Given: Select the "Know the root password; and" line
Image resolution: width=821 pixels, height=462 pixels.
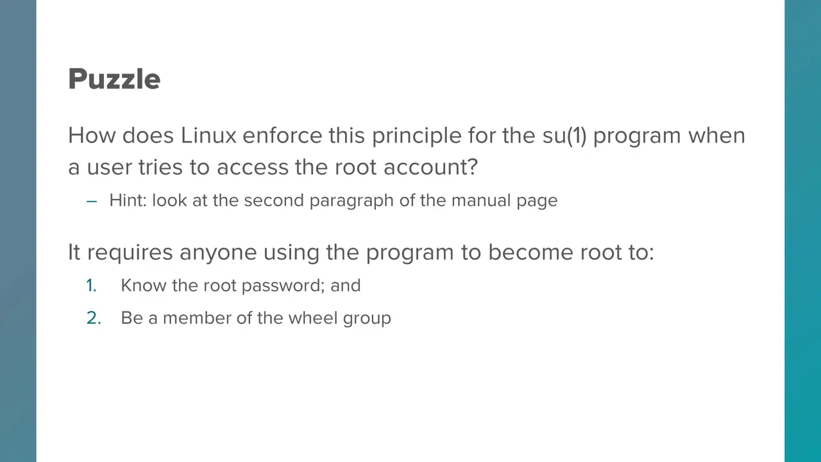Looking at the screenshot, I should [241, 286].
